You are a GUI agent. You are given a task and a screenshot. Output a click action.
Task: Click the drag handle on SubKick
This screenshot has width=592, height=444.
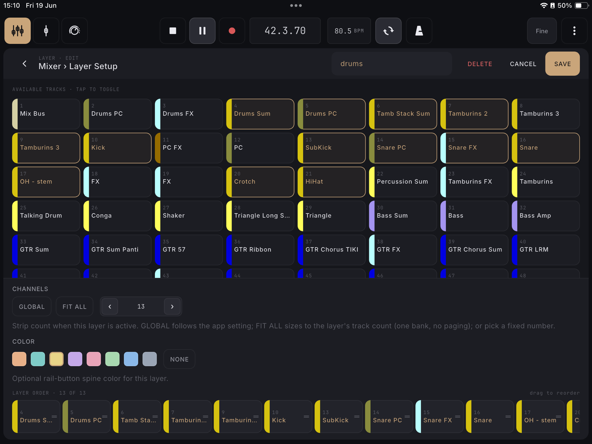pos(357,417)
